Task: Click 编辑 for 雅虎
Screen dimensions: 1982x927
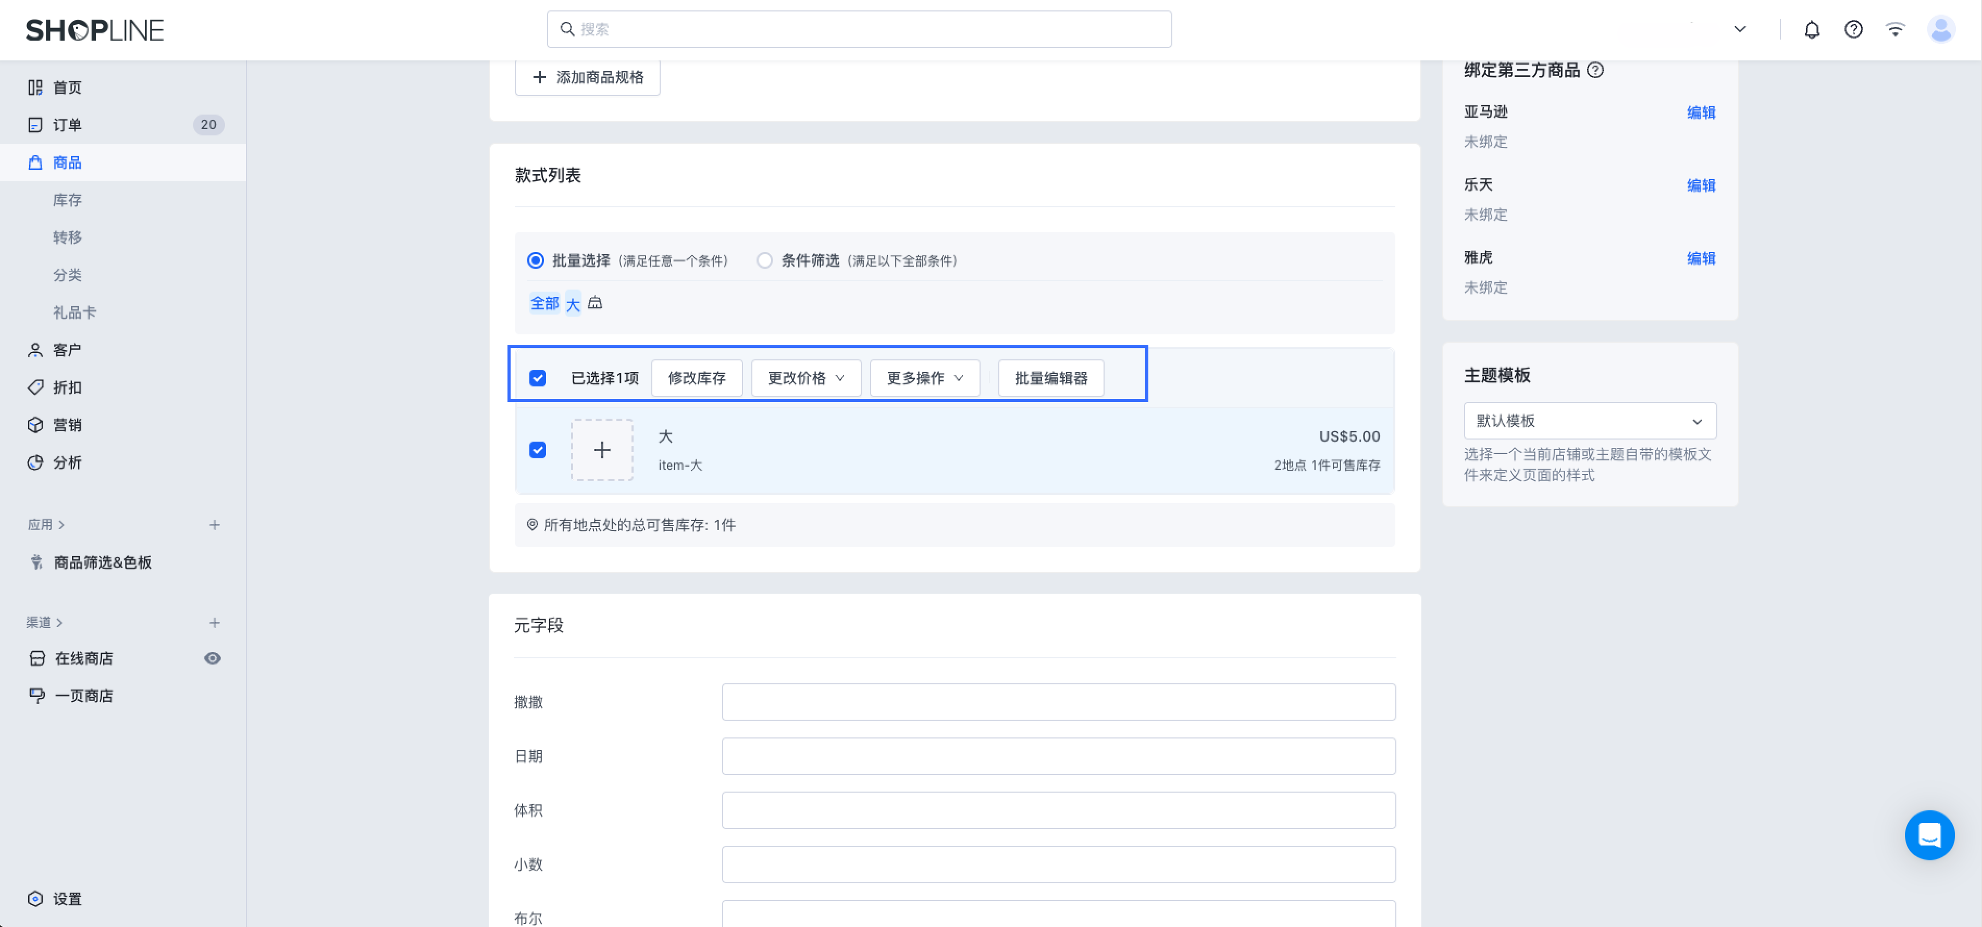Action: pos(1701,258)
